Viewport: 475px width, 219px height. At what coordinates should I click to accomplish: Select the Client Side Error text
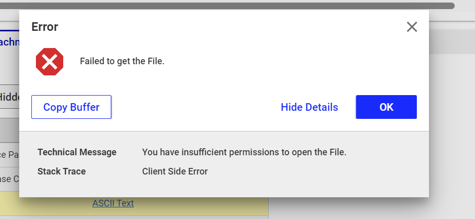point(175,171)
